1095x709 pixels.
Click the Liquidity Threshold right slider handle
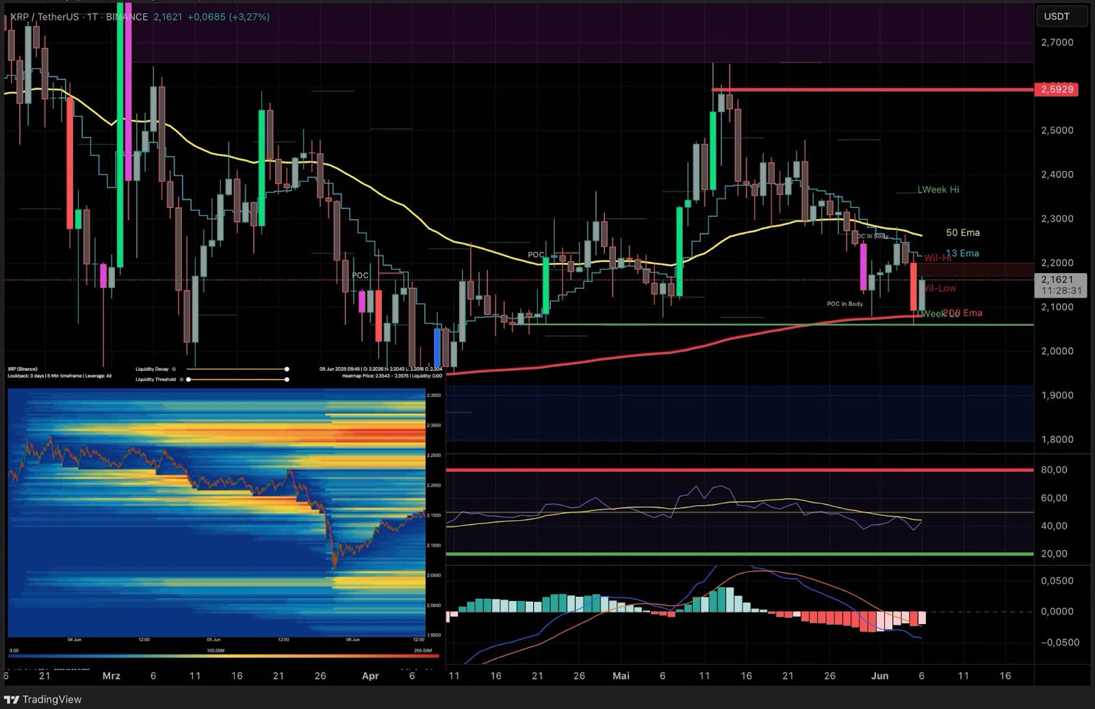pos(287,379)
